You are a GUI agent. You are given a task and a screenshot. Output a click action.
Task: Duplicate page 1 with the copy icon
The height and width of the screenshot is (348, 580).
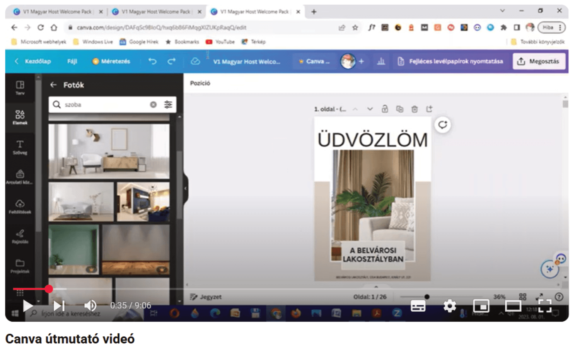400,109
